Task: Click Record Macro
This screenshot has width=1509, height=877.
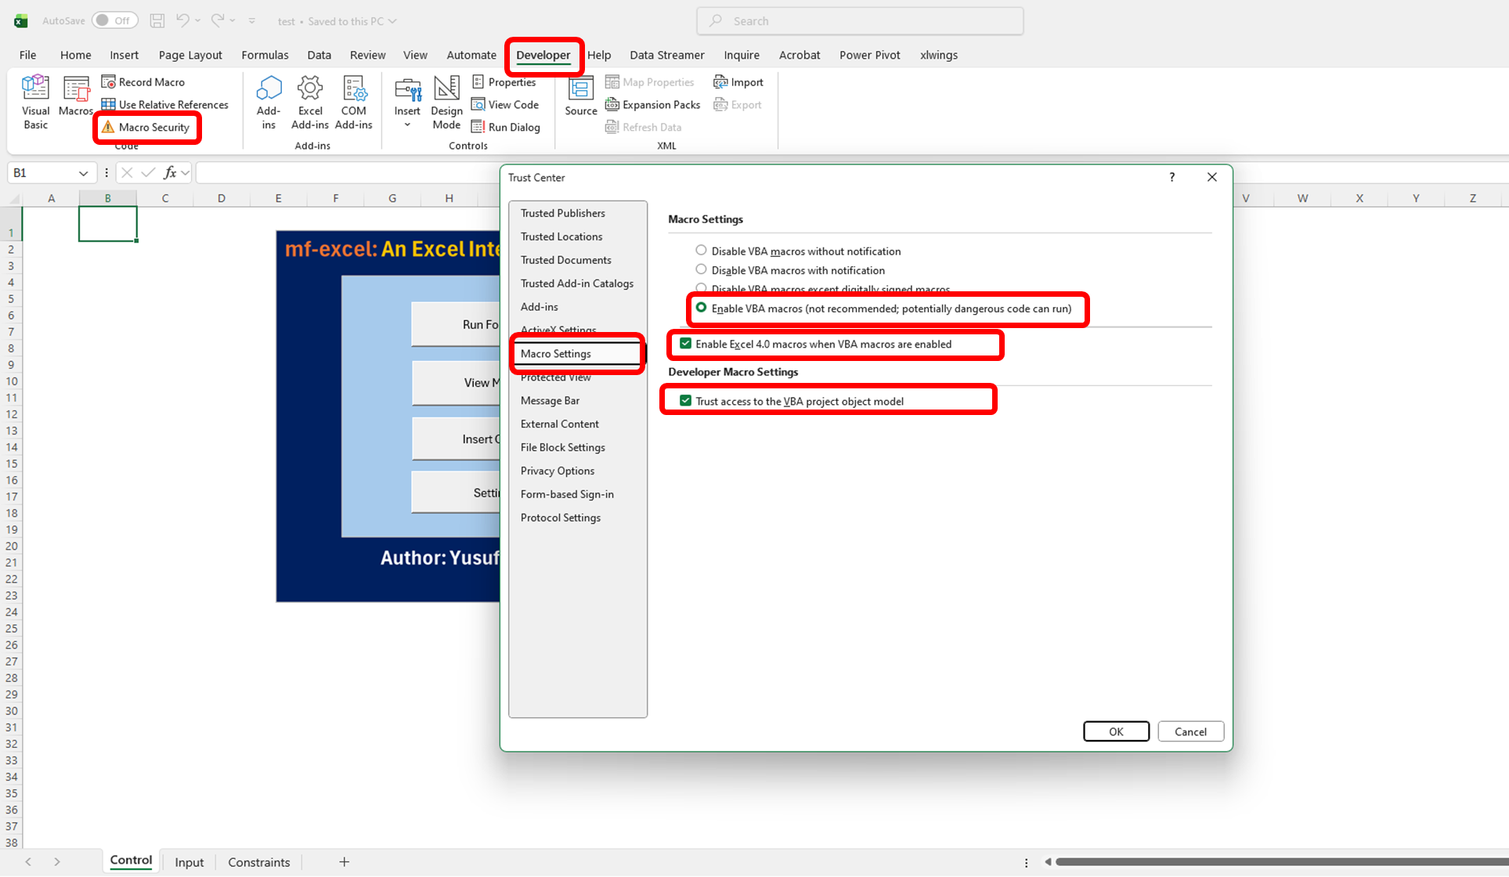Action: 143,82
